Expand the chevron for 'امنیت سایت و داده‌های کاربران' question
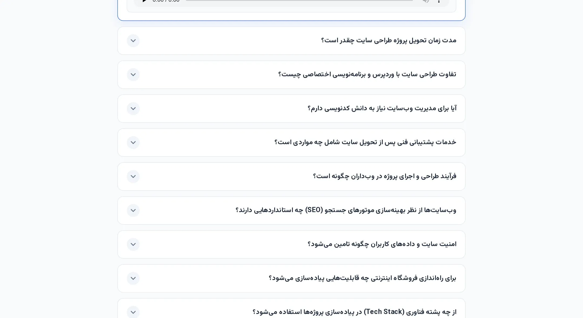The image size is (583, 318). coord(133,244)
